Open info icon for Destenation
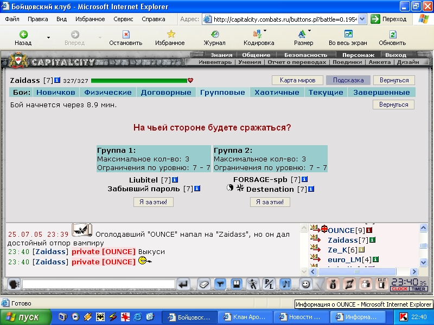434x325 pixels. tap(311, 189)
